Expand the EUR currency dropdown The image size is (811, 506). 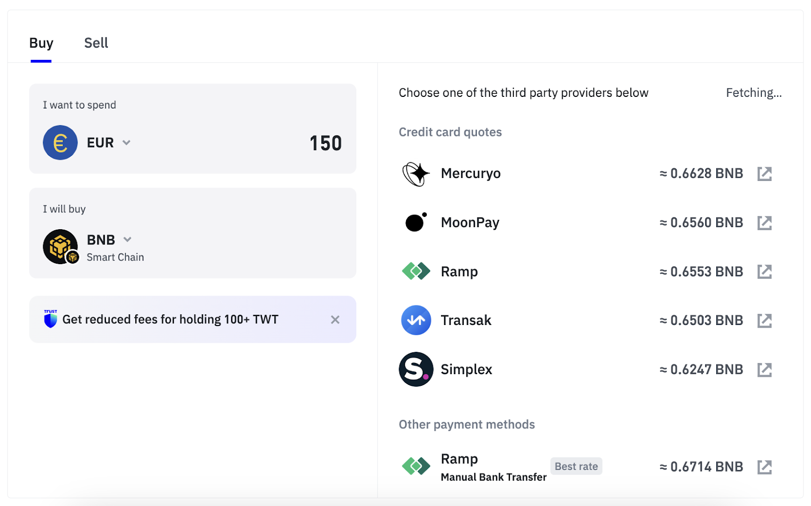[127, 143]
